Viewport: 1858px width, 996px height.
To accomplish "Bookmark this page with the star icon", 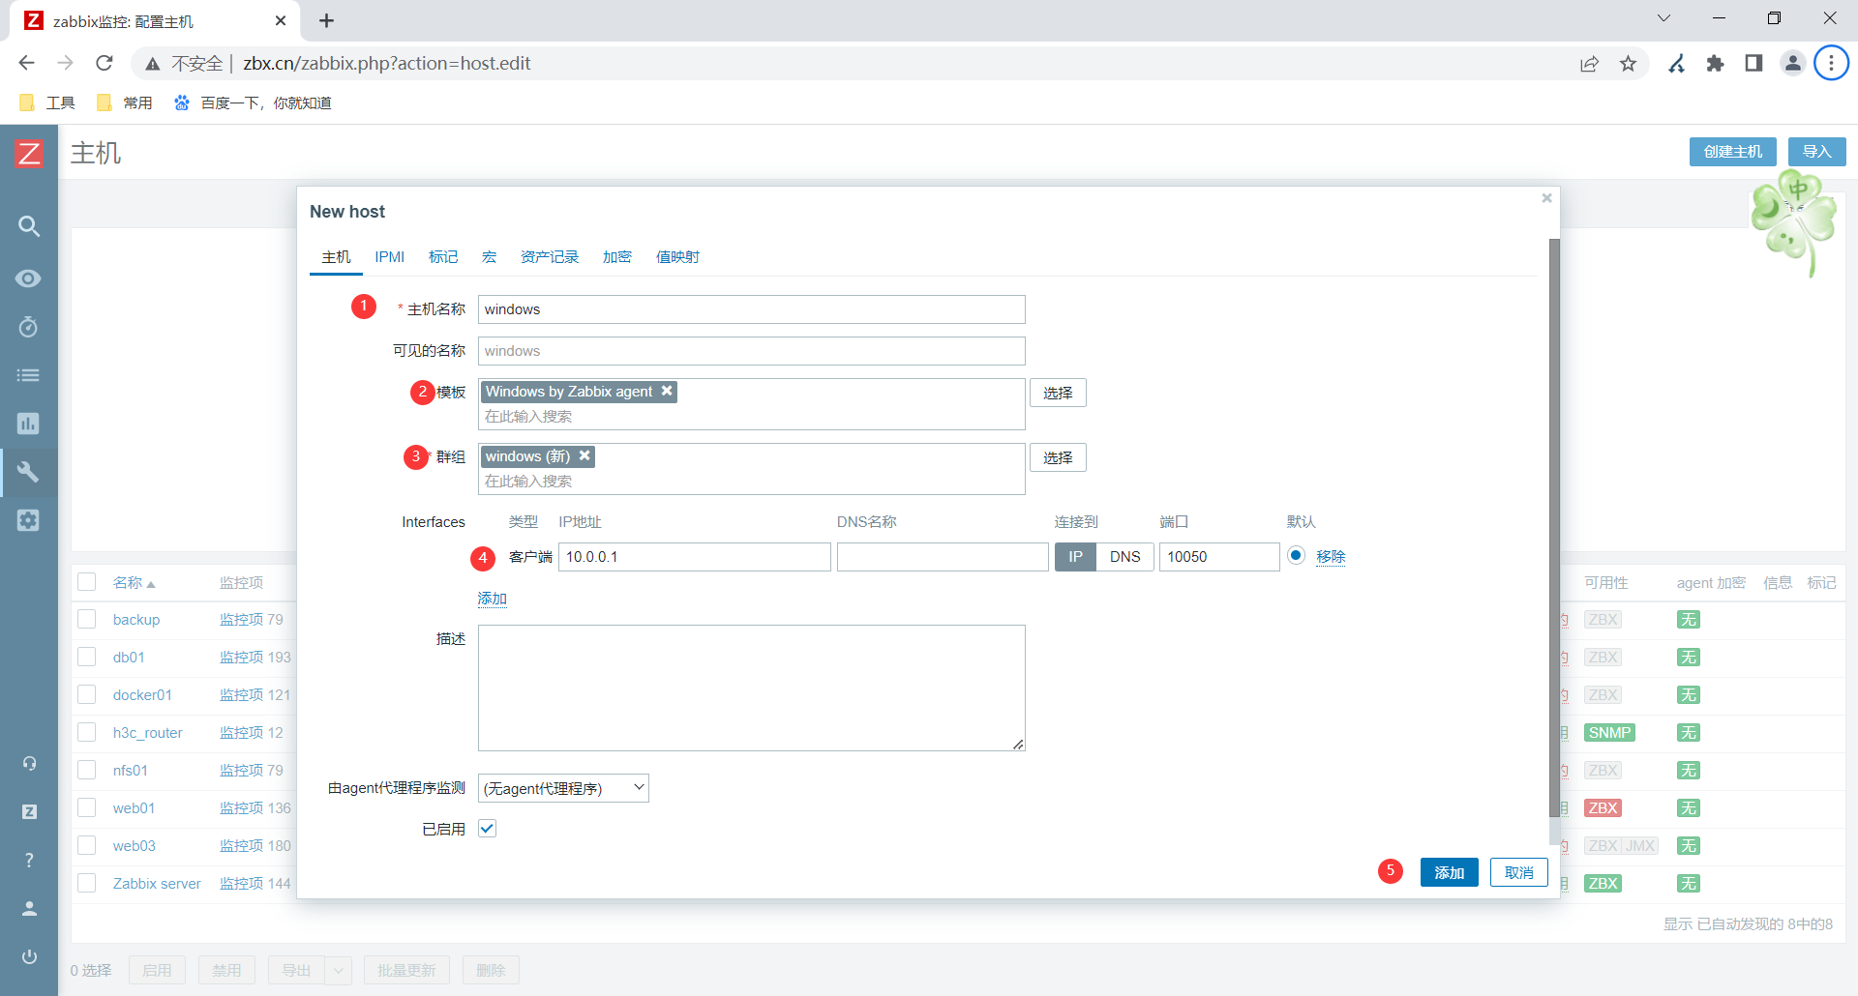I will pyautogui.click(x=1629, y=64).
